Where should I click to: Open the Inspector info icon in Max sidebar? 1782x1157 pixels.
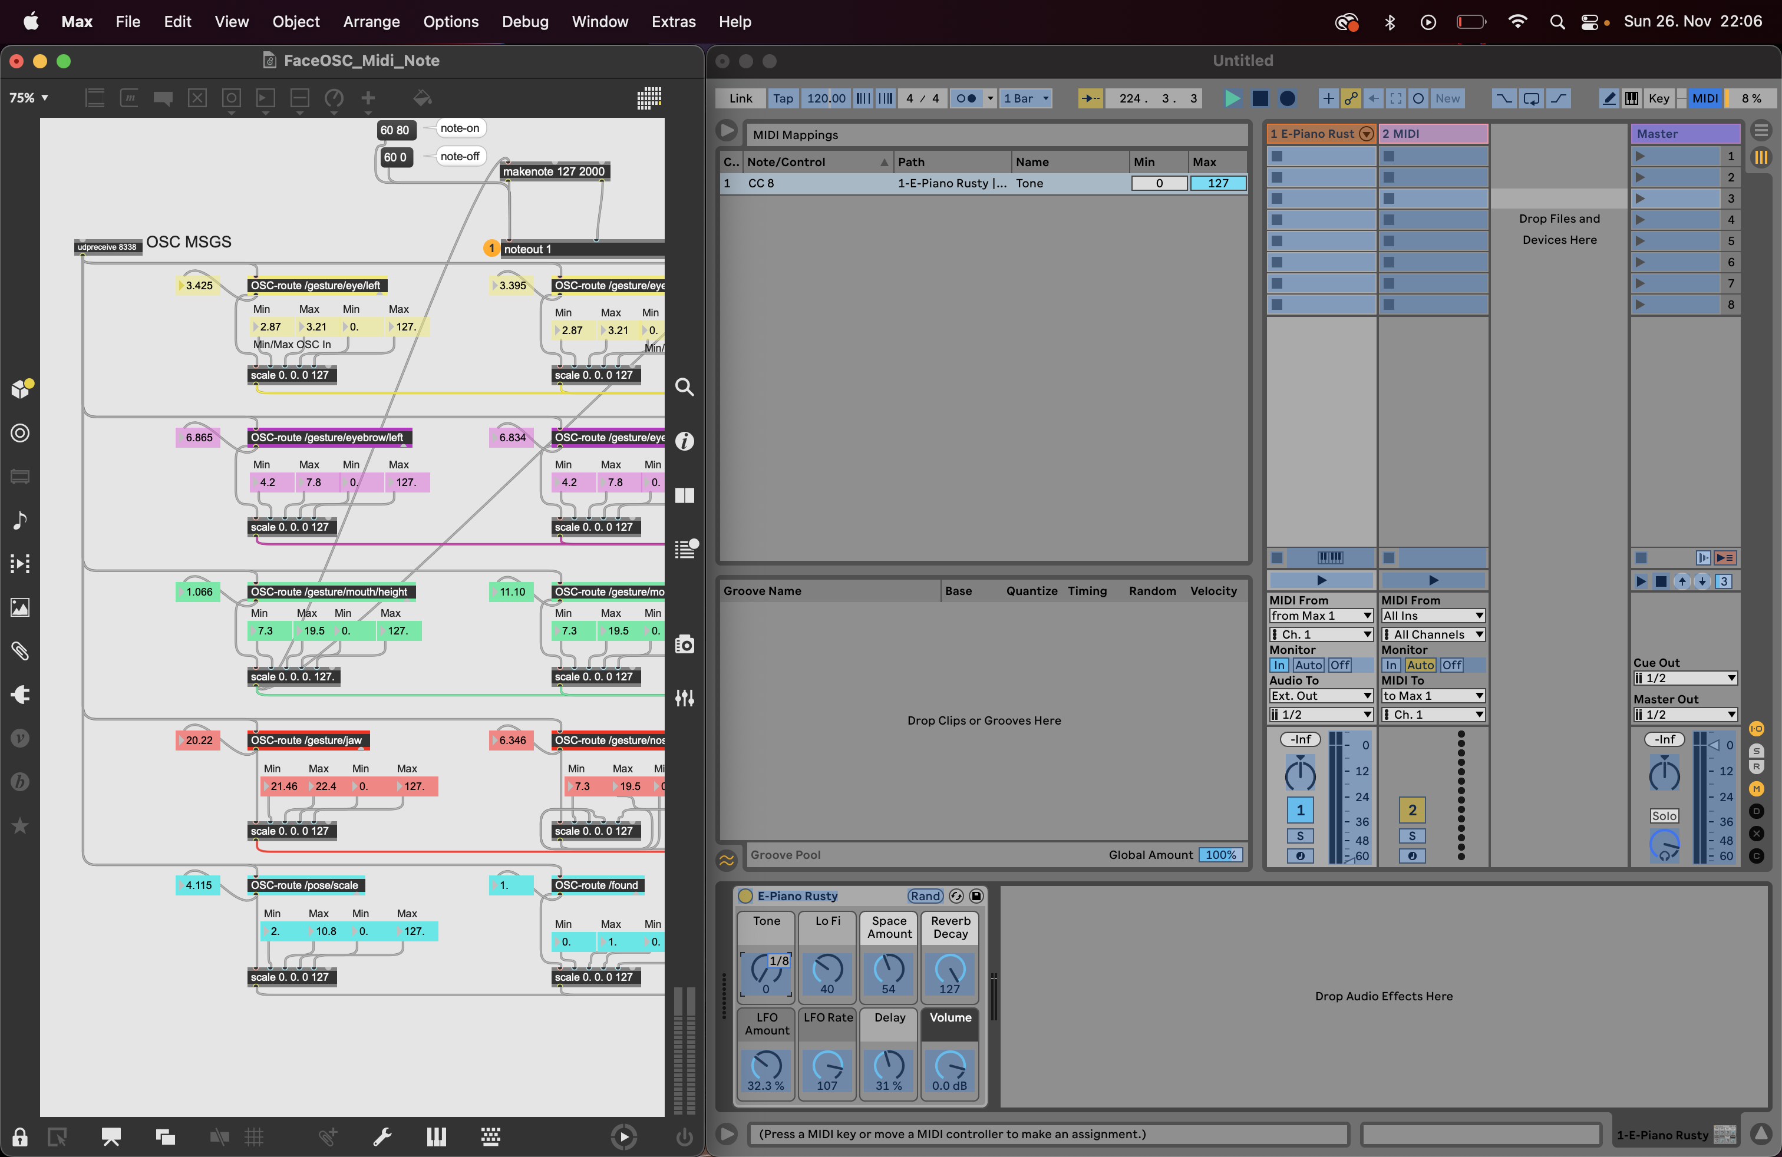684,442
